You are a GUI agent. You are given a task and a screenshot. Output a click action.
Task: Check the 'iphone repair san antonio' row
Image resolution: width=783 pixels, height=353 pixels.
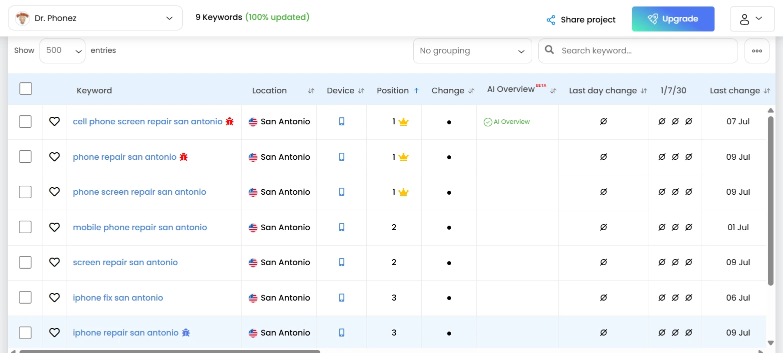click(x=25, y=333)
